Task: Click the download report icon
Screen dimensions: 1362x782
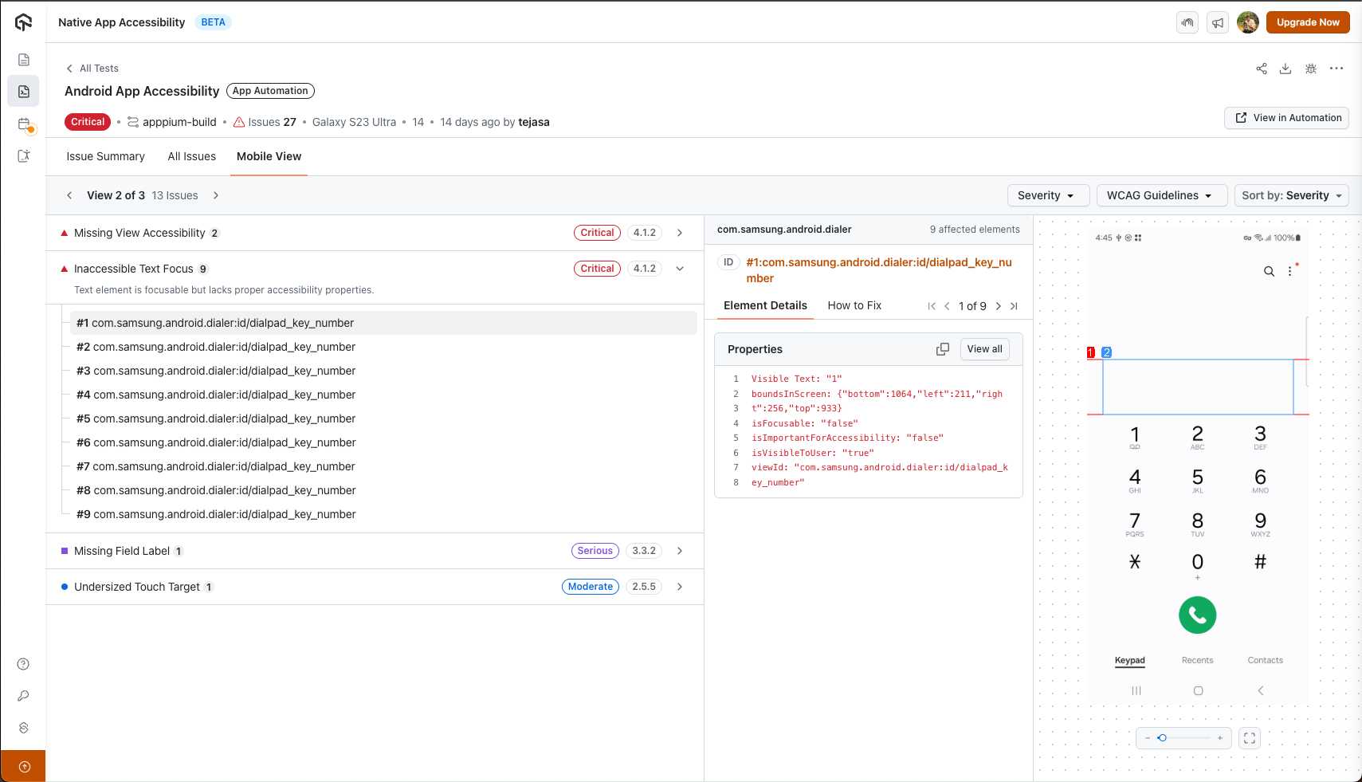Action: coord(1285,69)
